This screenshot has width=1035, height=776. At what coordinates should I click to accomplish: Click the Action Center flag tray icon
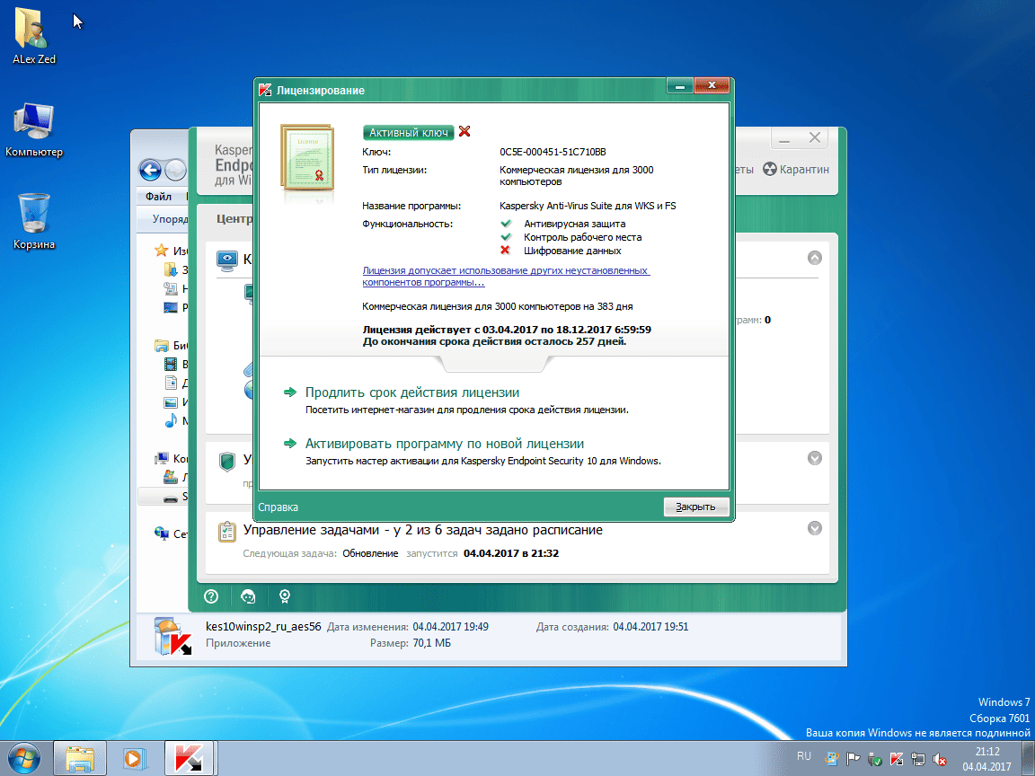[x=853, y=759]
